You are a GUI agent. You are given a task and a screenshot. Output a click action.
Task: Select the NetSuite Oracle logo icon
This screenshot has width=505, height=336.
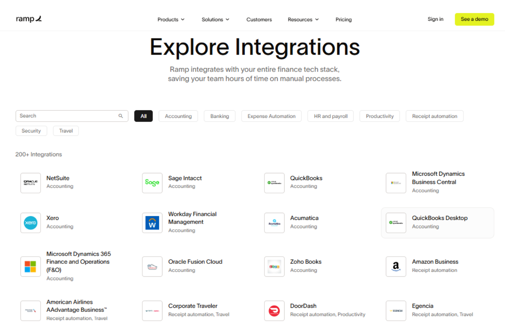coord(31,183)
